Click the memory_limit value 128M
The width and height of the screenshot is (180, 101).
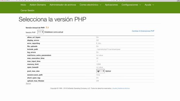click(98, 64)
